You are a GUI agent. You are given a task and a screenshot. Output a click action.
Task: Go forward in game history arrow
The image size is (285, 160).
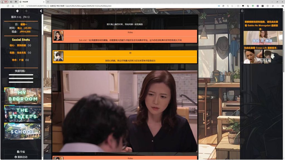click(x=26, y=11)
